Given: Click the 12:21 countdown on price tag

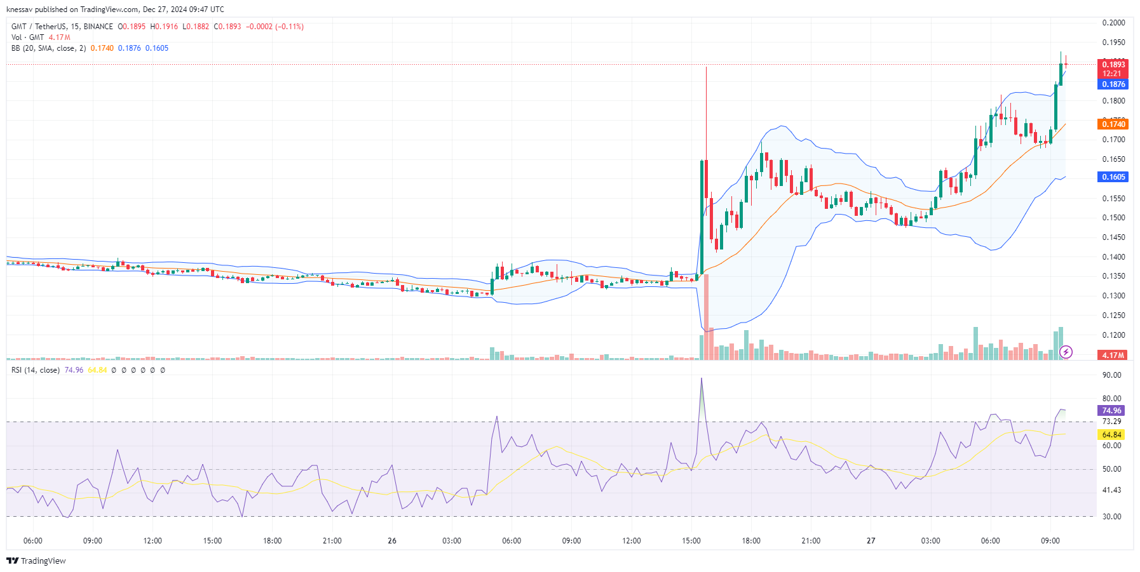Looking at the screenshot, I should tap(1112, 74).
